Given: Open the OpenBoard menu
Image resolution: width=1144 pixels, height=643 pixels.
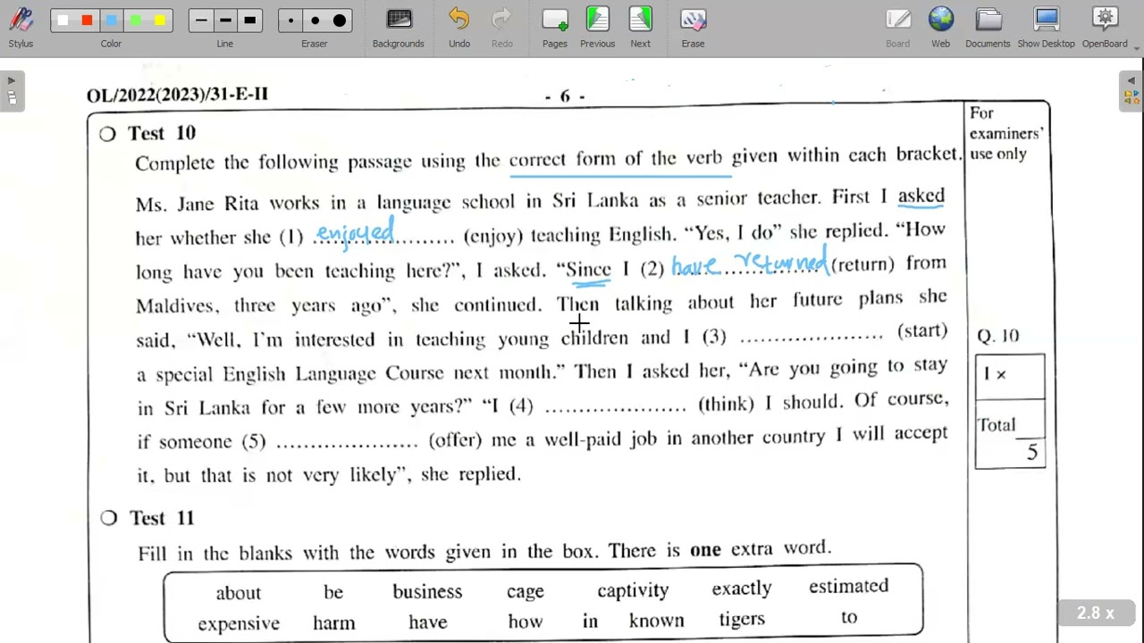Looking at the screenshot, I should point(1105,28).
